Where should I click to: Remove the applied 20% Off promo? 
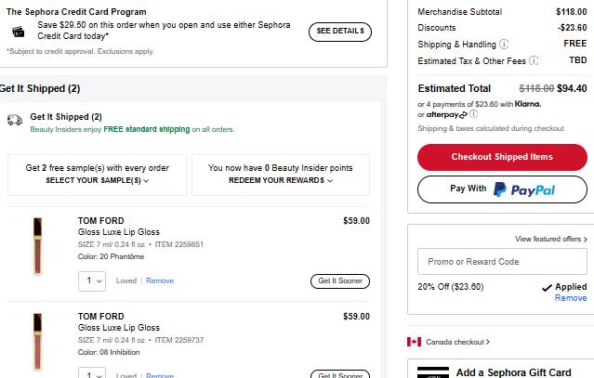tap(571, 298)
